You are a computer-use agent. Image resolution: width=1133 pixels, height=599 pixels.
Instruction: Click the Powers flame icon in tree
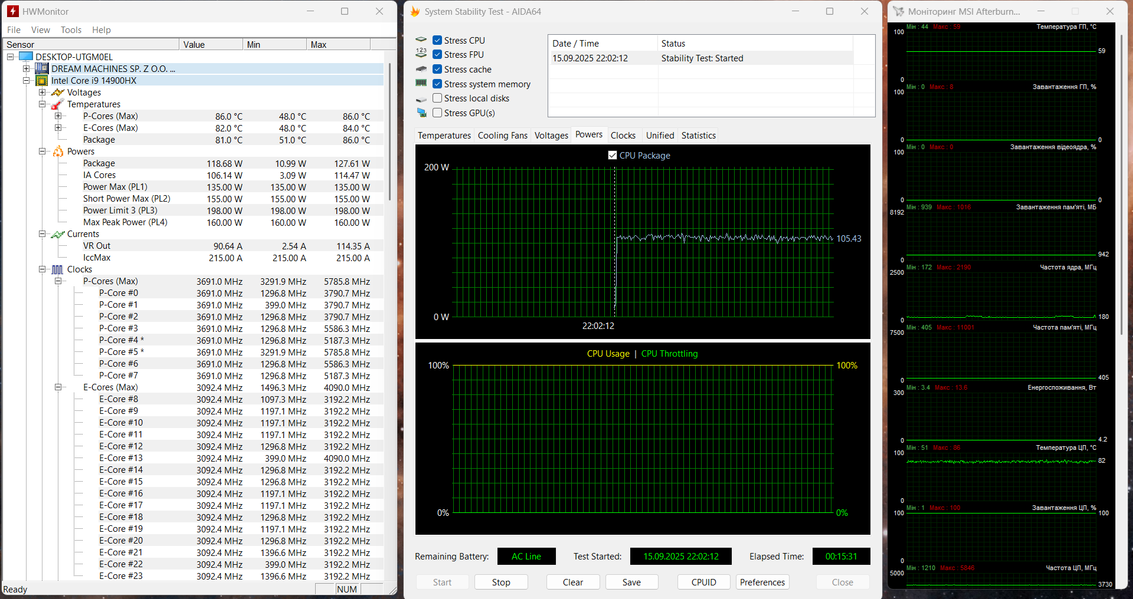pos(58,152)
